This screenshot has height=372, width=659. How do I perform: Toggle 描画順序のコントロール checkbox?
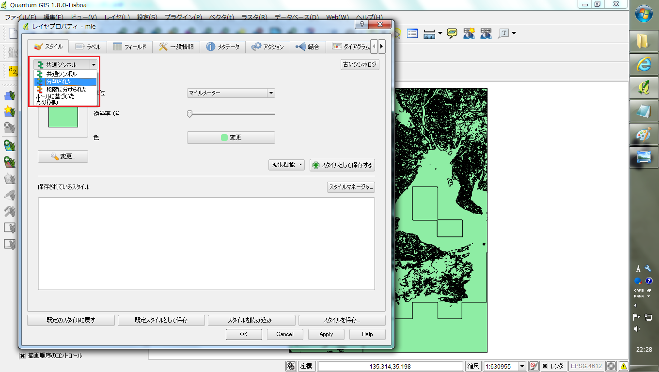click(23, 356)
